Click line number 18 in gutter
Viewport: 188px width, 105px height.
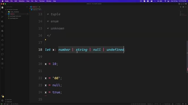click(40, 50)
